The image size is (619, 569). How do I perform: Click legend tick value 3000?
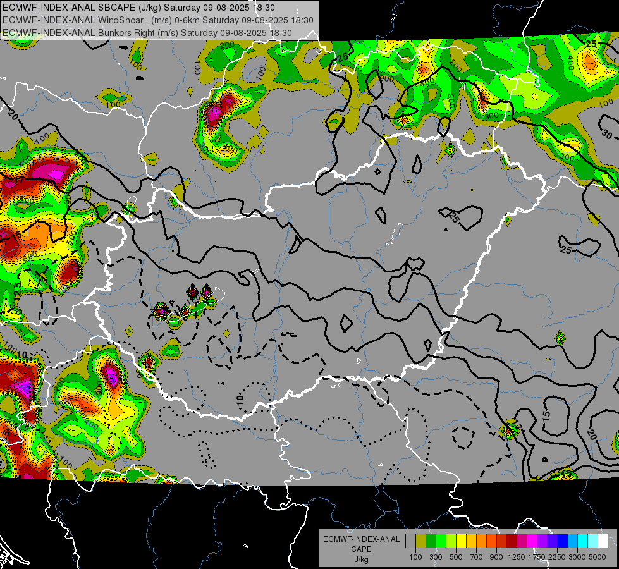pos(577,557)
